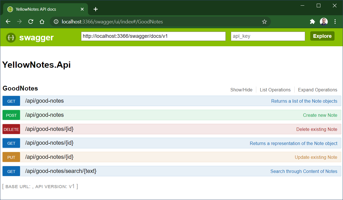Click the BASE URL, API VERSION footer text

(40, 186)
